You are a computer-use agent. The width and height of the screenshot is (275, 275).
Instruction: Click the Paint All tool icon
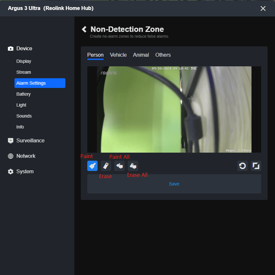pos(119,166)
